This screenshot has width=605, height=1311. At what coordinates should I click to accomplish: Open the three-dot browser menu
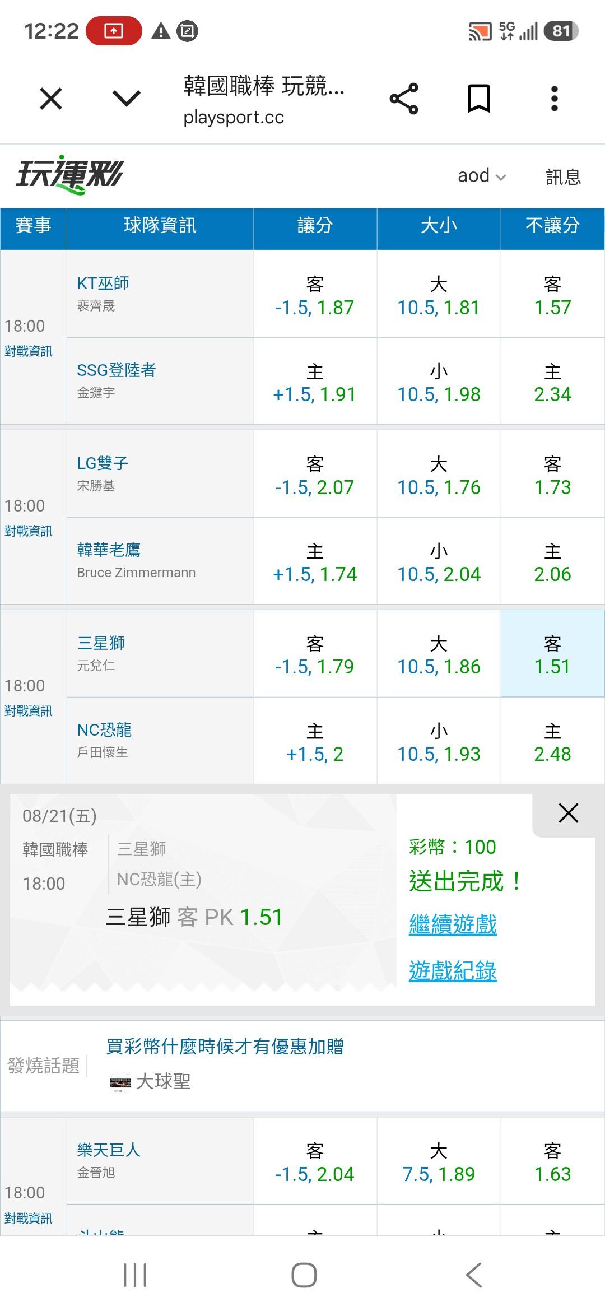coord(554,99)
